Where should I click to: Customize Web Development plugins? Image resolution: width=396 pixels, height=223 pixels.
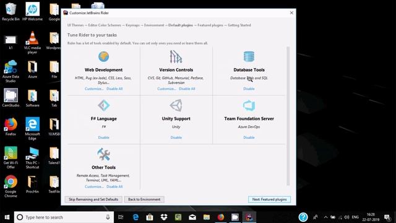point(94,89)
